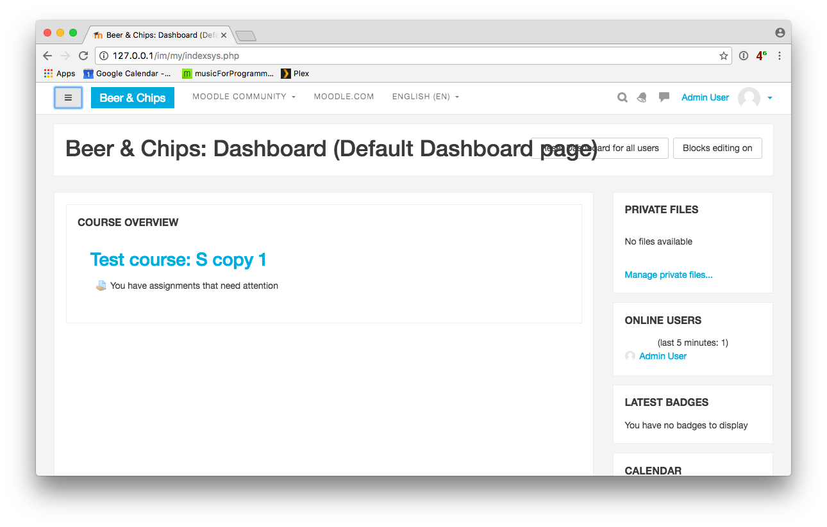Reload the page with refresh icon
The width and height of the screenshot is (827, 527).
(83, 56)
